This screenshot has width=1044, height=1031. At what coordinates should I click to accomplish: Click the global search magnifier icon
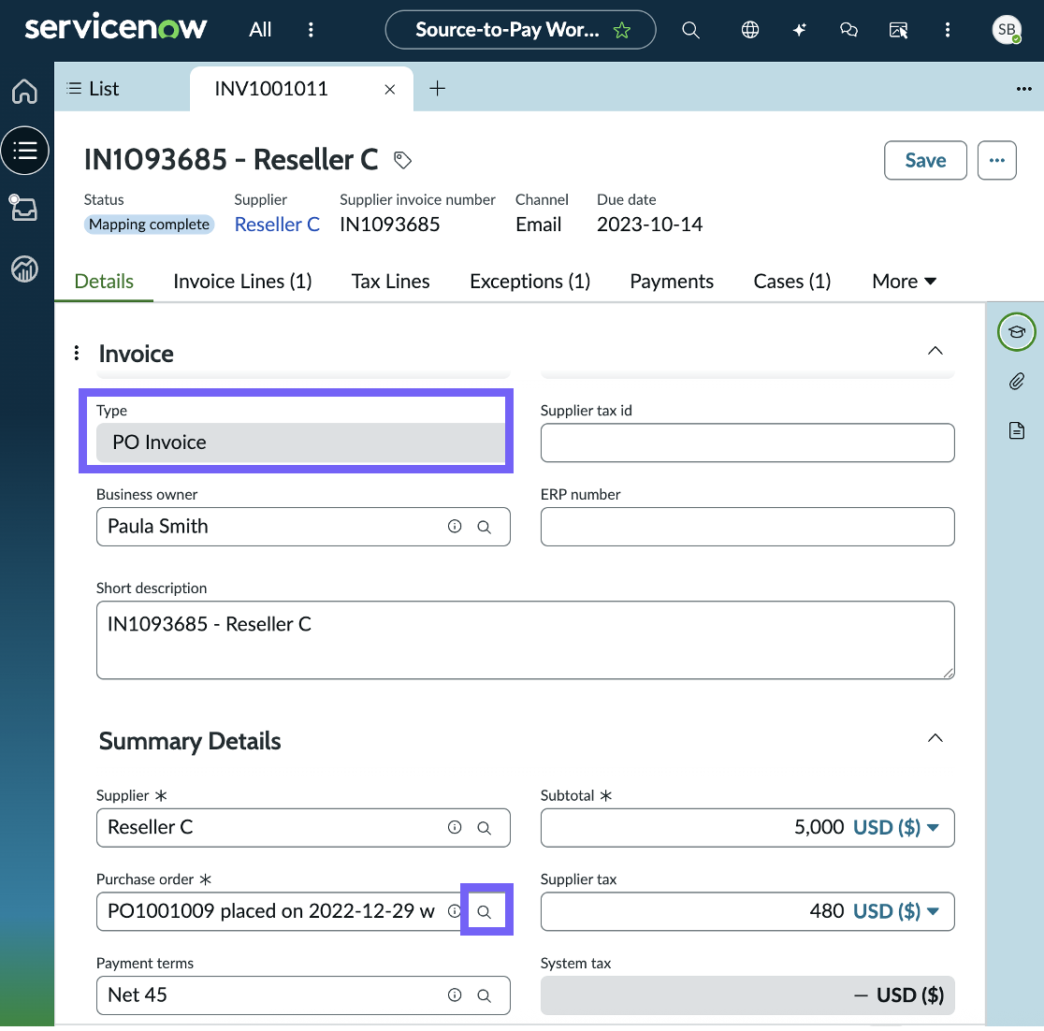coord(690,30)
